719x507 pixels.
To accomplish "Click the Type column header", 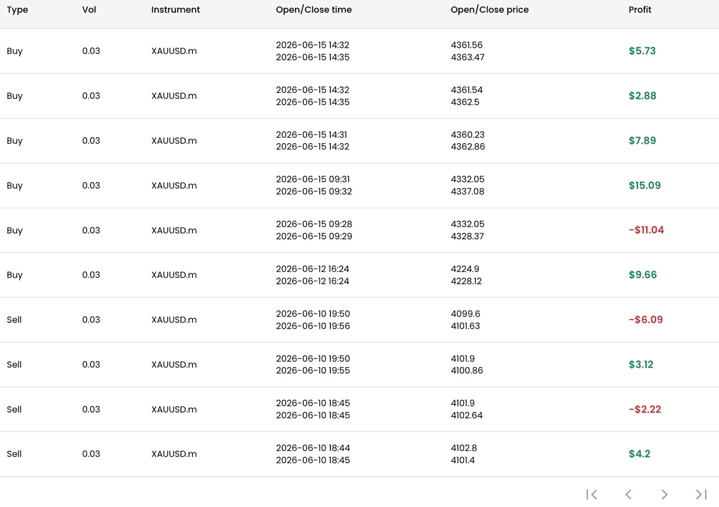I will 17,10.
